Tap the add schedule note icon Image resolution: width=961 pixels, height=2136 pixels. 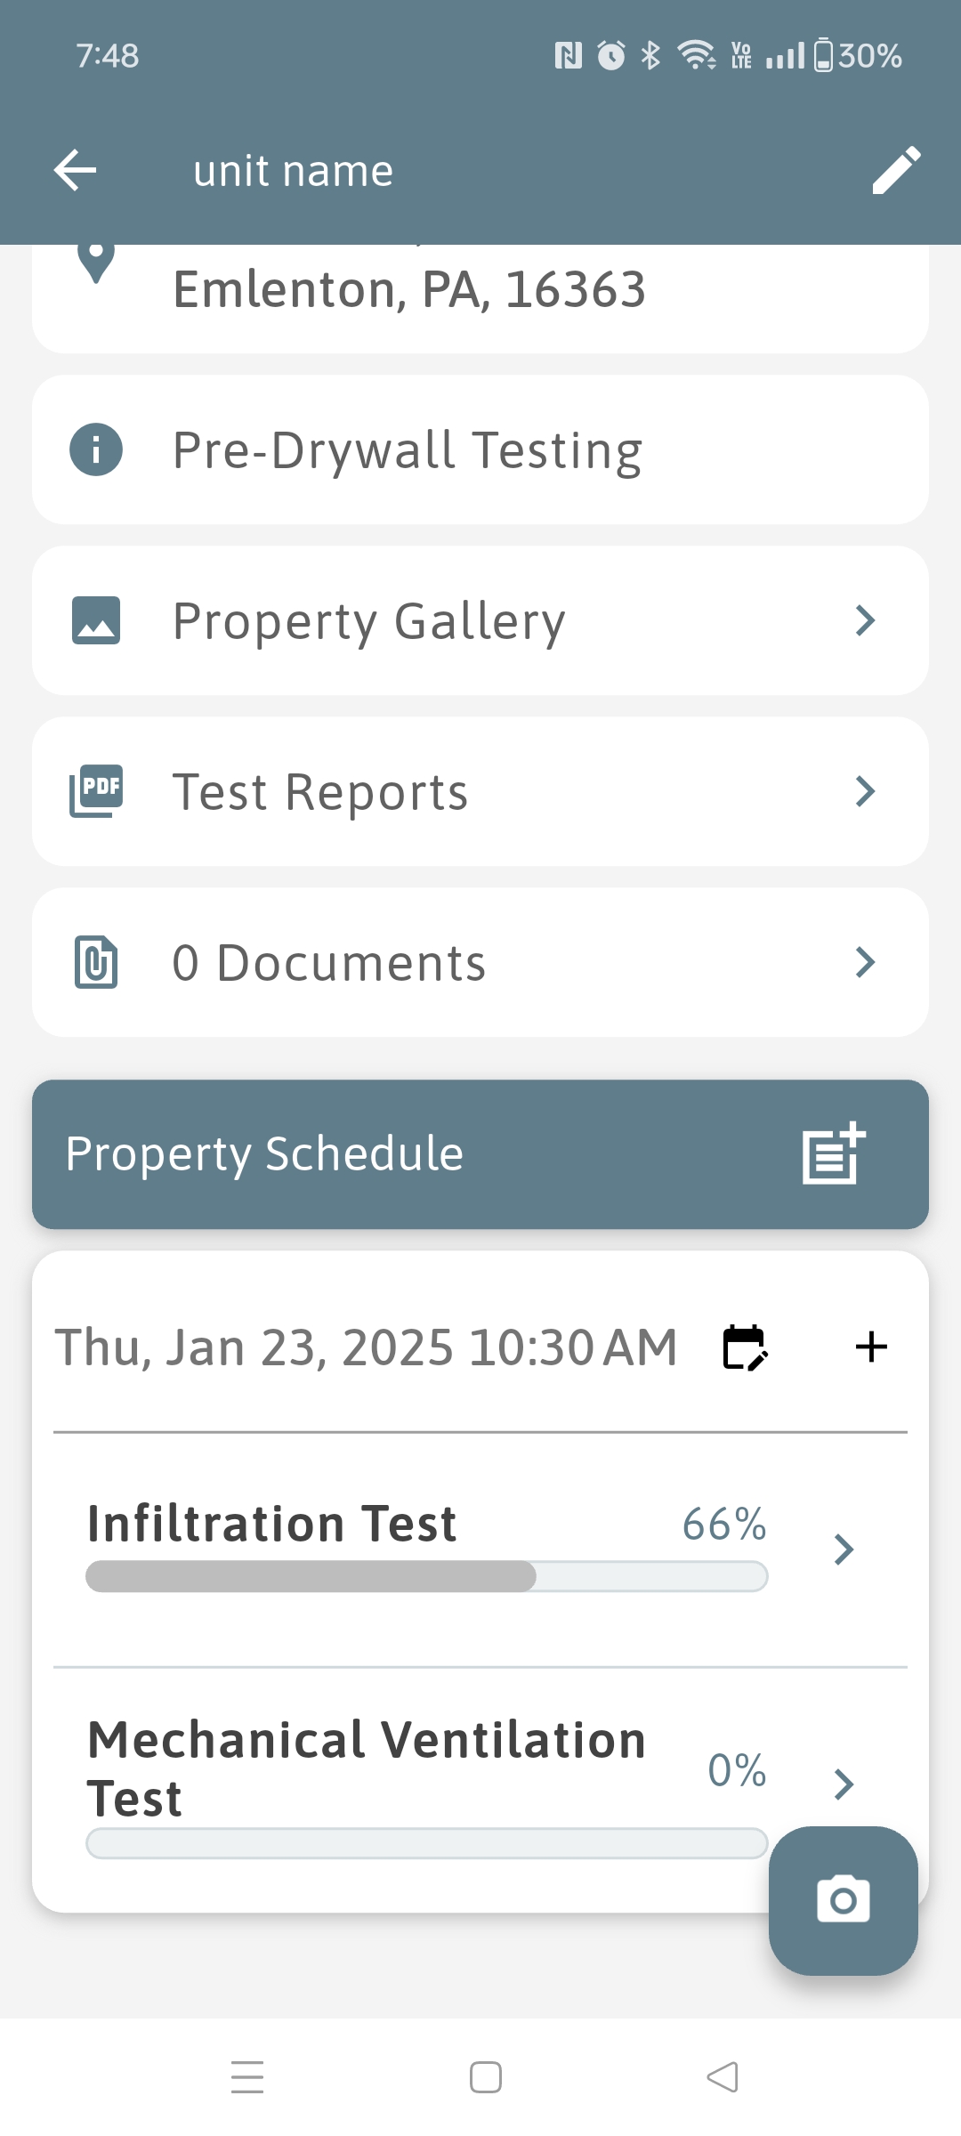point(834,1154)
